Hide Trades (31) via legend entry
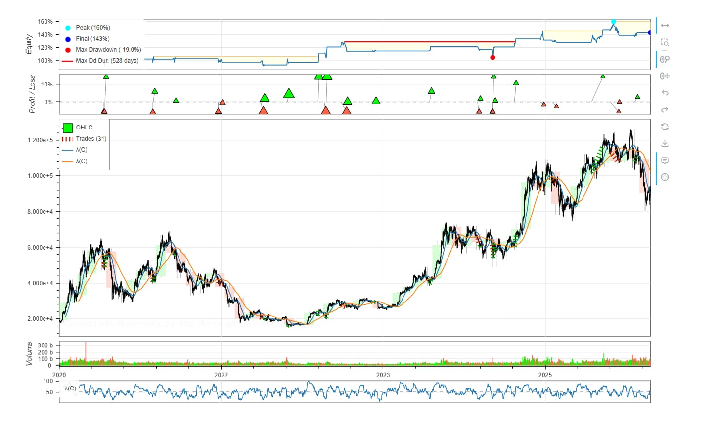 84,139
